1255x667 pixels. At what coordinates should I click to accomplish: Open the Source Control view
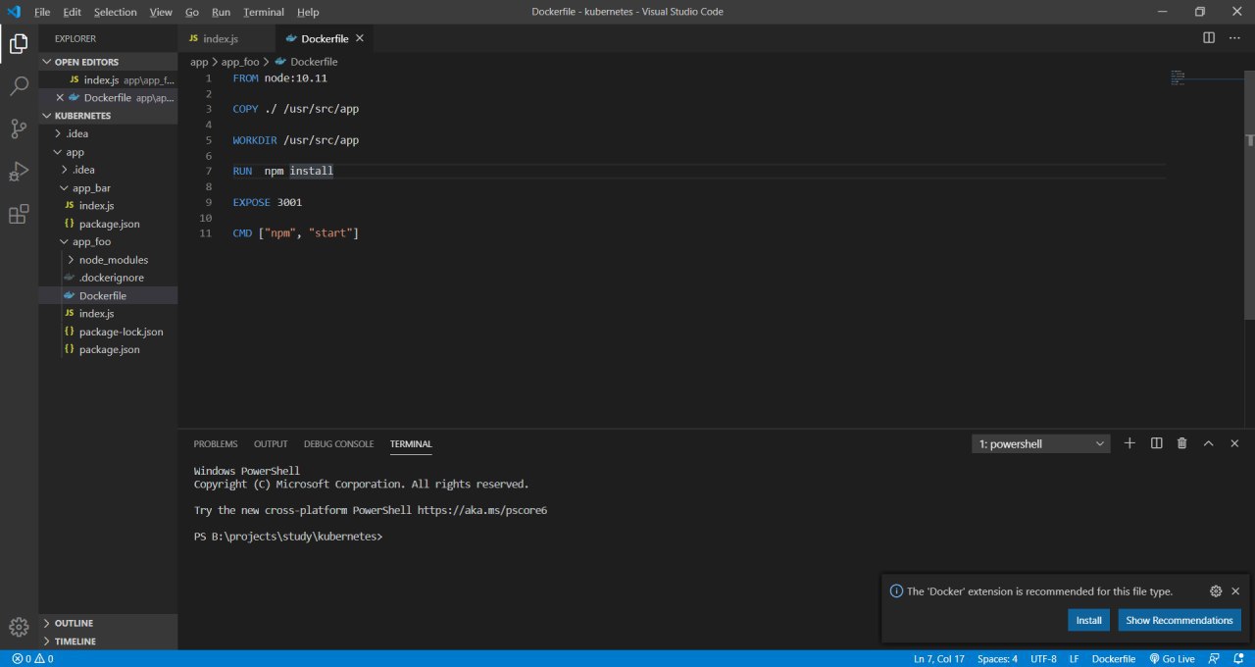click(19, 128)
